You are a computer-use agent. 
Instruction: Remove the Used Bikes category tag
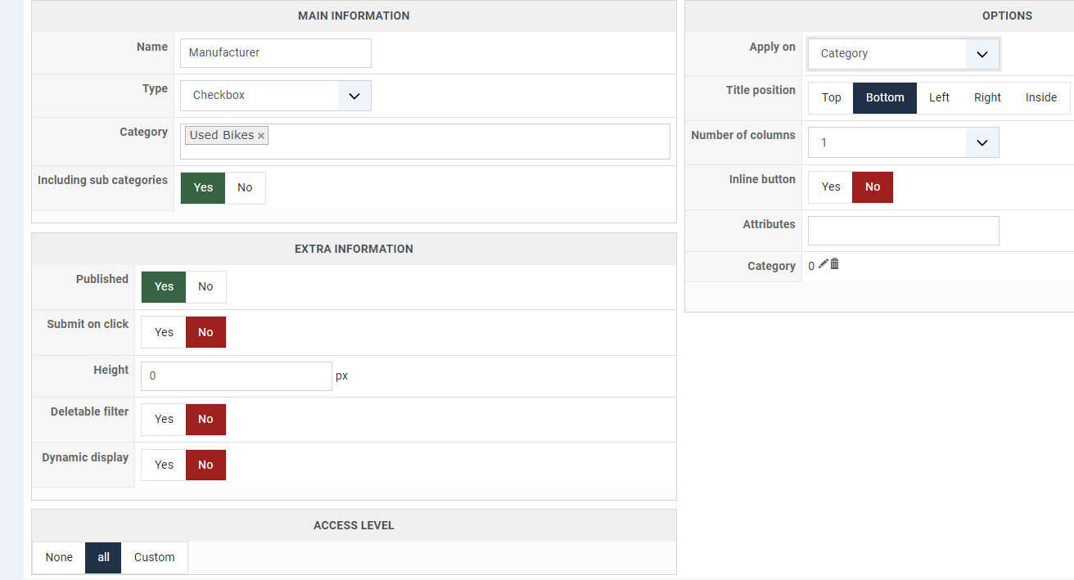tap(261, 136)
